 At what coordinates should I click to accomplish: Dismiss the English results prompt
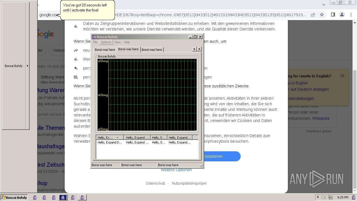pyautogui.click(x=342, y=76)
